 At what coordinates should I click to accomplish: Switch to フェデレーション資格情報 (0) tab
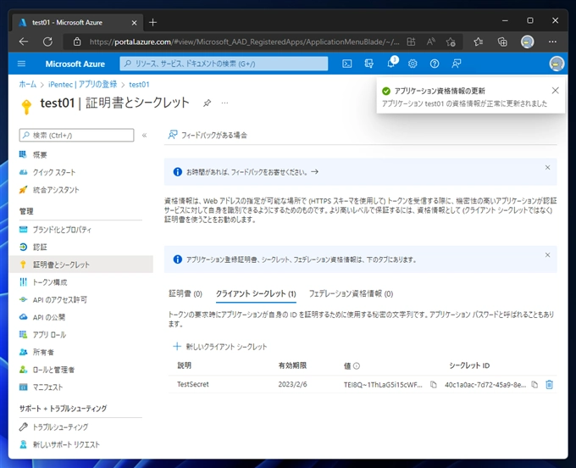[351, 293]
